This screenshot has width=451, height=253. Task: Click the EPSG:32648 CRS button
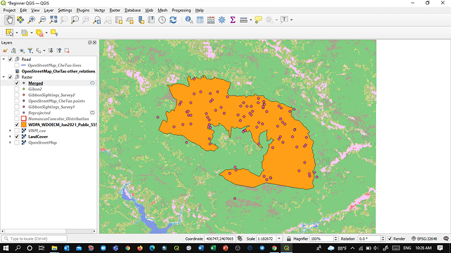[x=424, y=239]
